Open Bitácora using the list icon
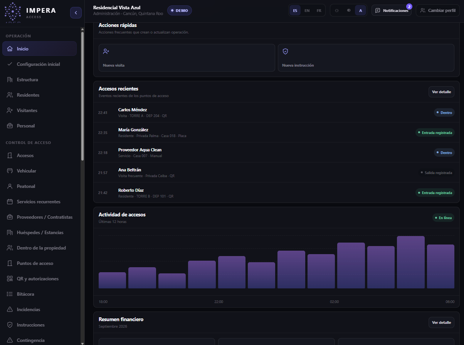Image resolution: width=464 pixels, height=345 pixels. pyautogui.click(x=10, y=294)
